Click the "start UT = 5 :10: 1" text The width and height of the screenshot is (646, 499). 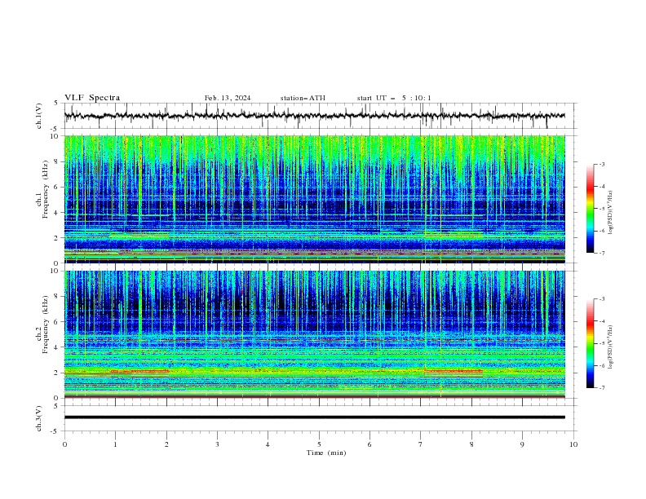[394, 98]
